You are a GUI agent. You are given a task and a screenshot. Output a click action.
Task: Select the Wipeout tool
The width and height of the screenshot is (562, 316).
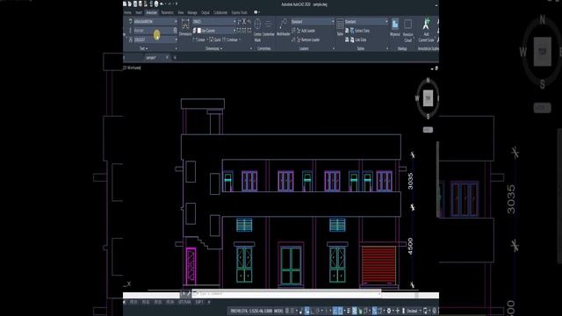[395, 27]
